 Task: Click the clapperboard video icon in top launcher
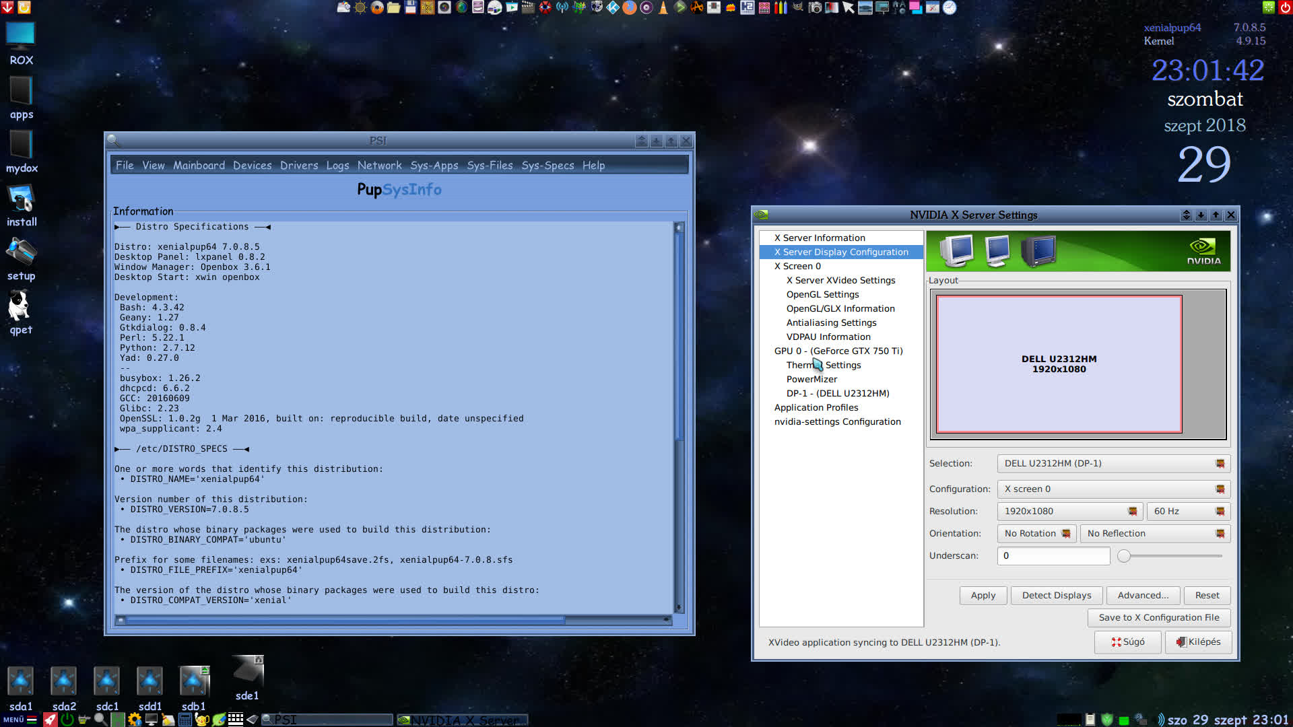pyautogui.click(x=528, y=7)
